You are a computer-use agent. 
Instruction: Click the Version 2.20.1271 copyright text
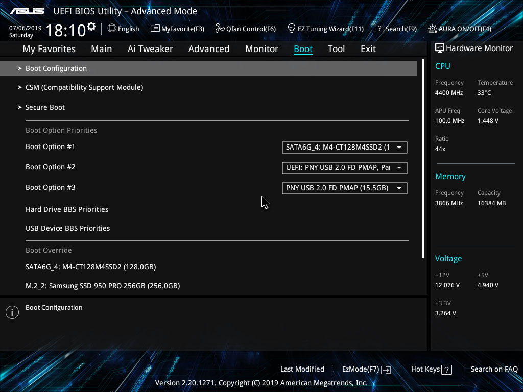(x=261, y=383)
